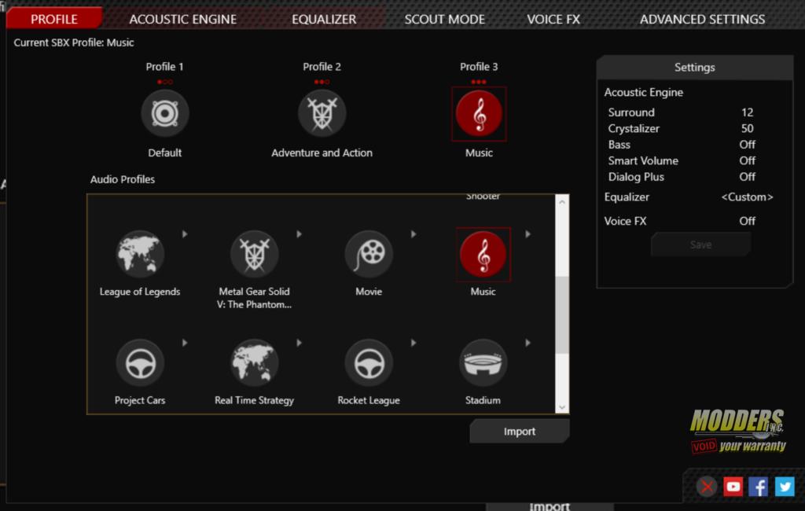The height and width of the screenshot is (511, 805).
Task: Choose the Rocket League steering wheel profile
Action: click(369, 363)
